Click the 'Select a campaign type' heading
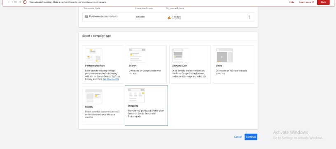 tap(97, 36)
